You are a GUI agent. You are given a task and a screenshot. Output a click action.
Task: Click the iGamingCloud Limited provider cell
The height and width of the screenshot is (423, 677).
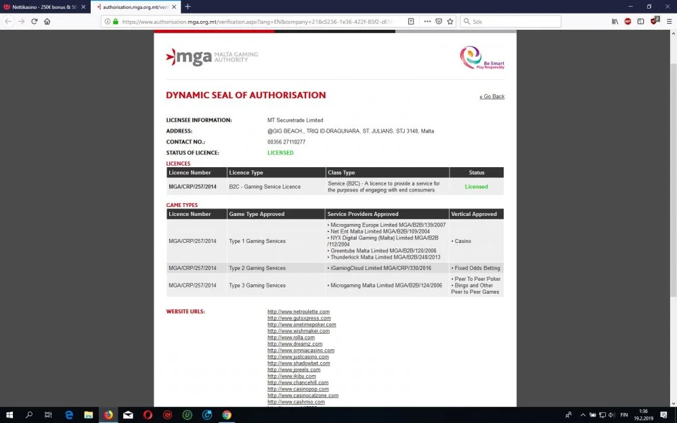click(x=387, y=268)
